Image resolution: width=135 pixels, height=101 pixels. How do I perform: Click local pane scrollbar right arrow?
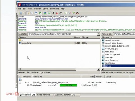[98, 69]
